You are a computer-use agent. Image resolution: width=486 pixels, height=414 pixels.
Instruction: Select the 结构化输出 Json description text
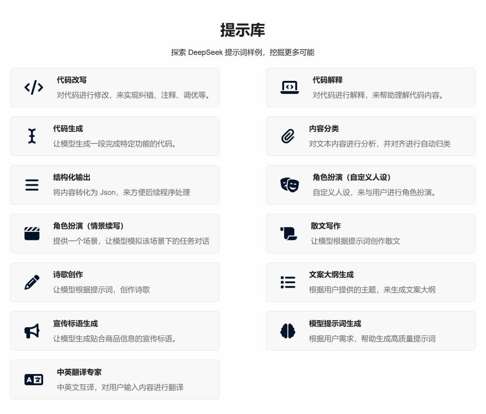(121, 192)
